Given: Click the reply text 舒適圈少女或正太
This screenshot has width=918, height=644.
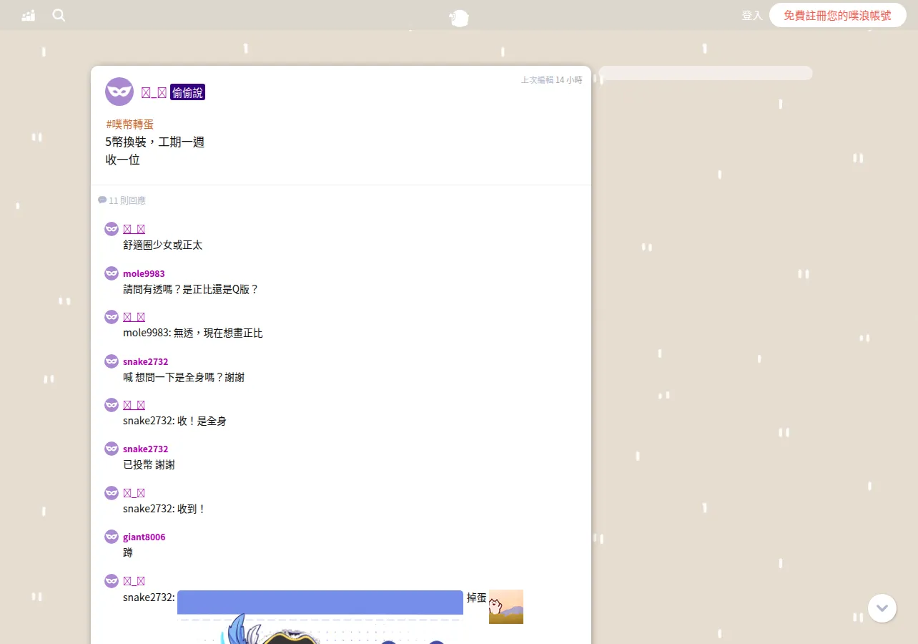Looking at the screenshot, I should [163, 245].
